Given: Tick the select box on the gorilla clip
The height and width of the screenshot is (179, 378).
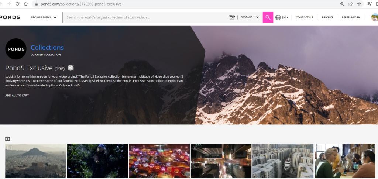Looking at the screenshot, I should 71,148.
